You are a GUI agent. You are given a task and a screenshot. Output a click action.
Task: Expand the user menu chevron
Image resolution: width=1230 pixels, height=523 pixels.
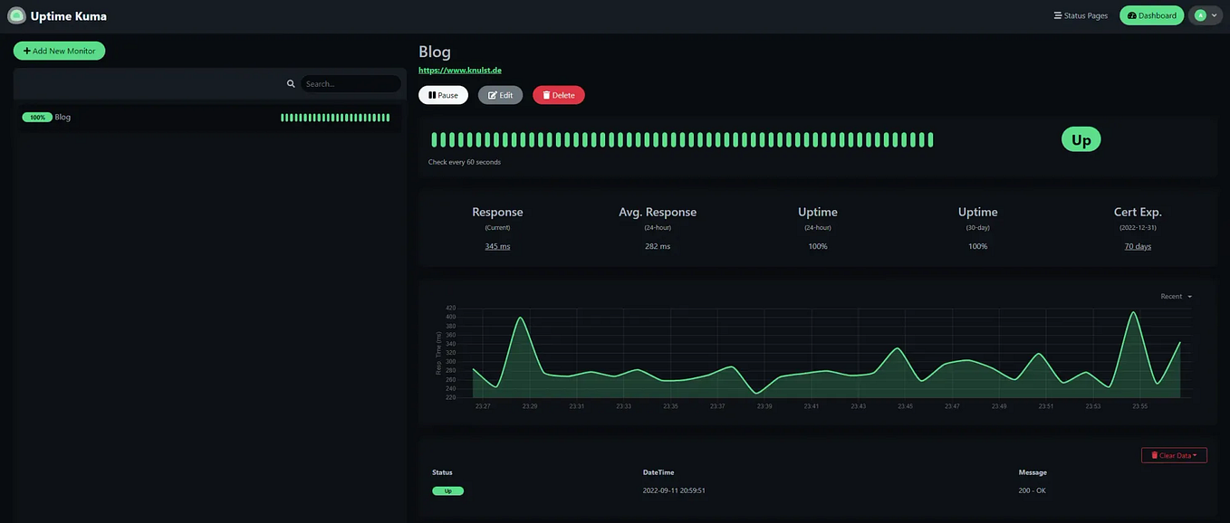click(1215, 15)
